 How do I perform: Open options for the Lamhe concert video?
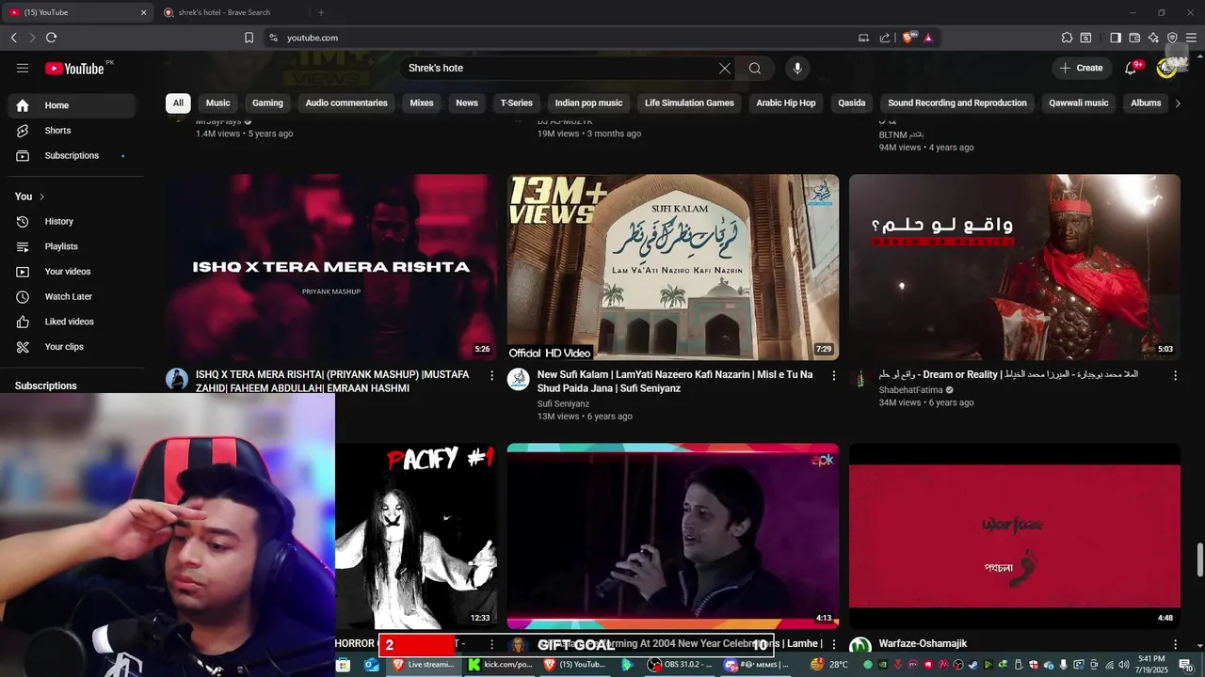tap(833, 644)
